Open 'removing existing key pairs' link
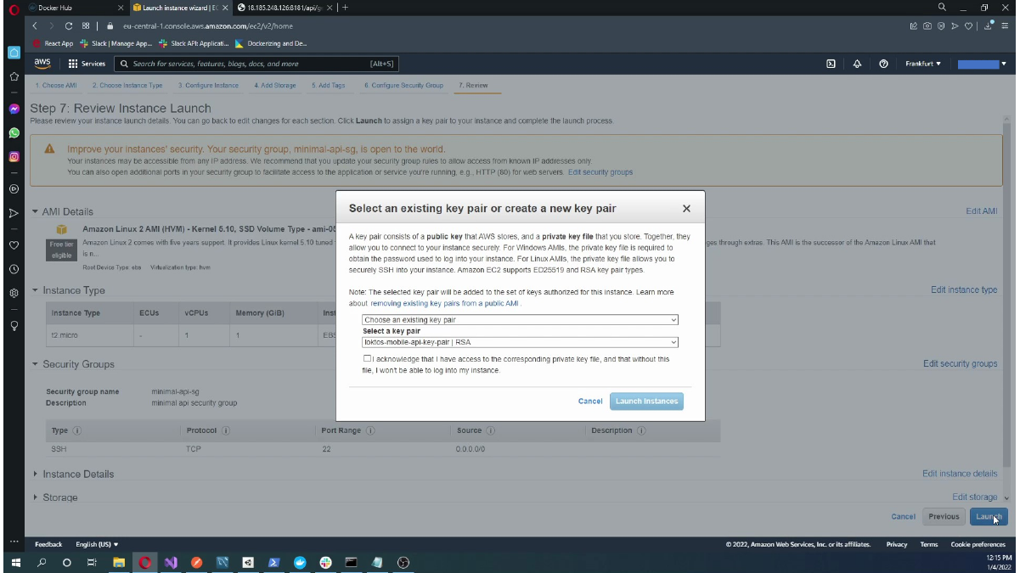This screenshot has height=573, width=1020. point(445,303)
